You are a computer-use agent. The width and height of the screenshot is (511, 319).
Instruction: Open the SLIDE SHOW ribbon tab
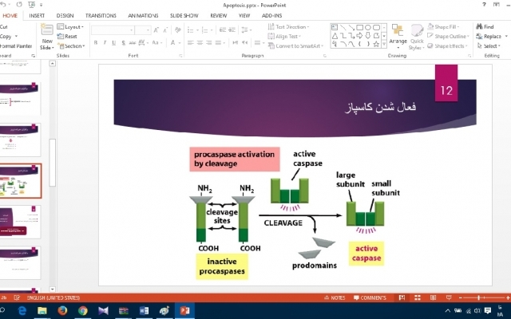[184, 16]
